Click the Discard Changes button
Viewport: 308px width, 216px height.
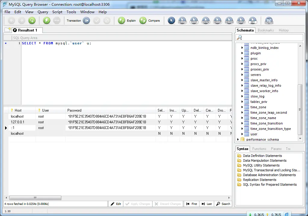168,204
